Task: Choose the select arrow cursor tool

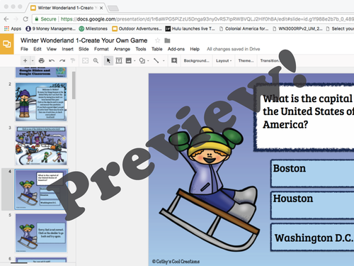Action: pos(108,61)
